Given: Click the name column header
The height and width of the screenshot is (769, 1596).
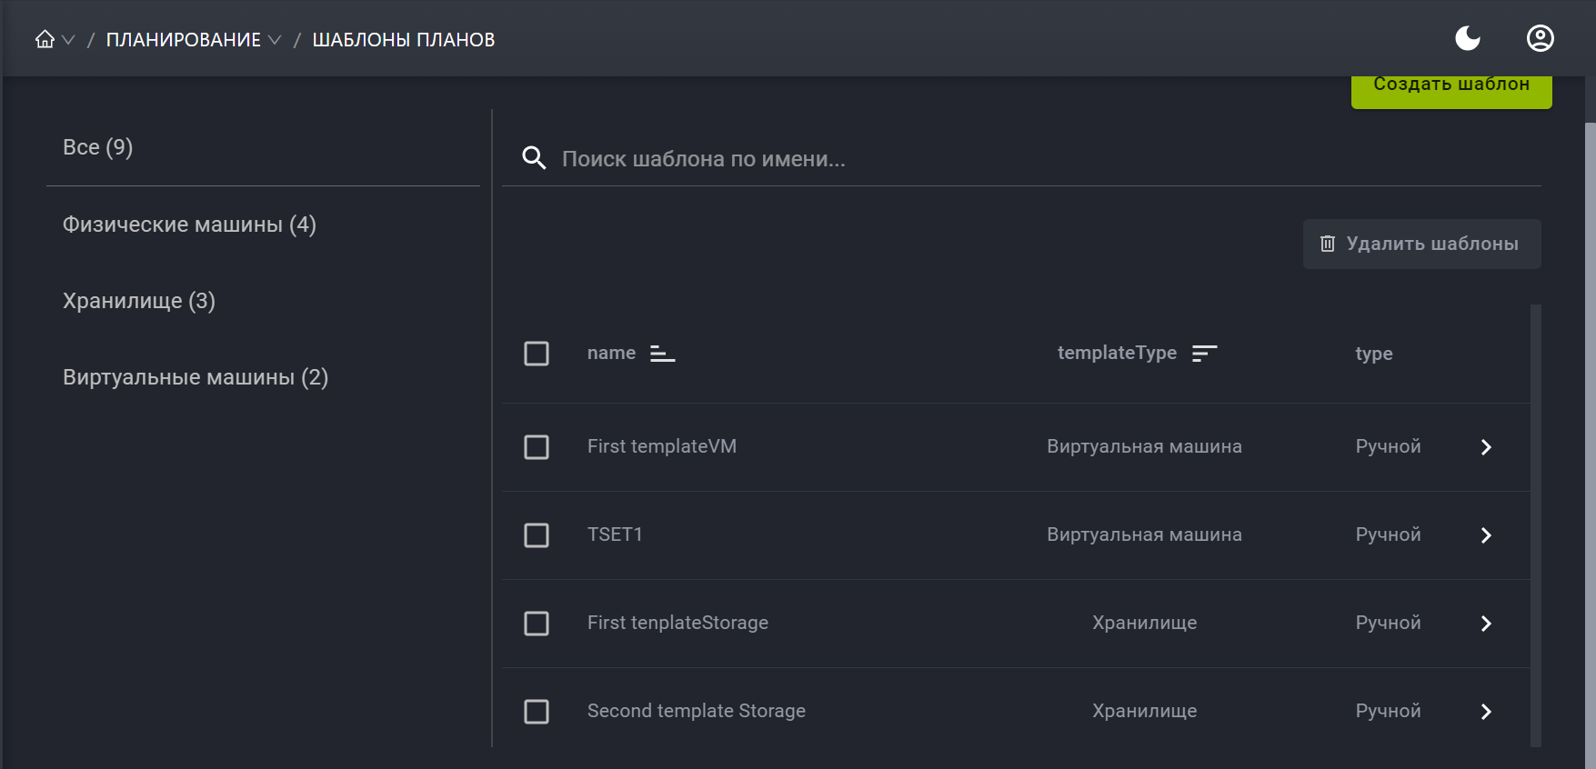Looking at the screenshot, I should pyautogui.click(x=611, y=353).
